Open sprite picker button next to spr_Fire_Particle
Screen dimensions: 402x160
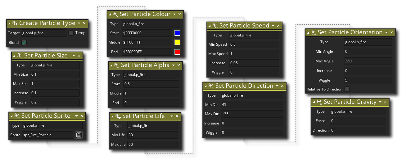79,135
